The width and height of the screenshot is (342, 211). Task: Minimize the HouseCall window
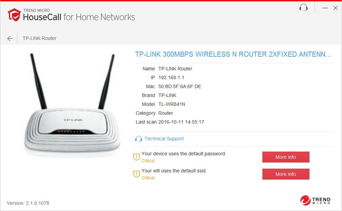pos(325,8)
